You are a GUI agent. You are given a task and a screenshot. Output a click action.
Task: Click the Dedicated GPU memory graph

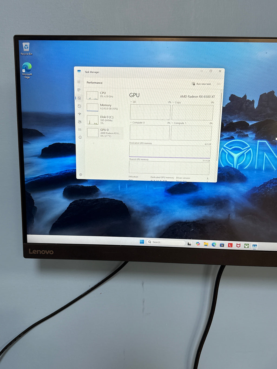click(170, 151)
